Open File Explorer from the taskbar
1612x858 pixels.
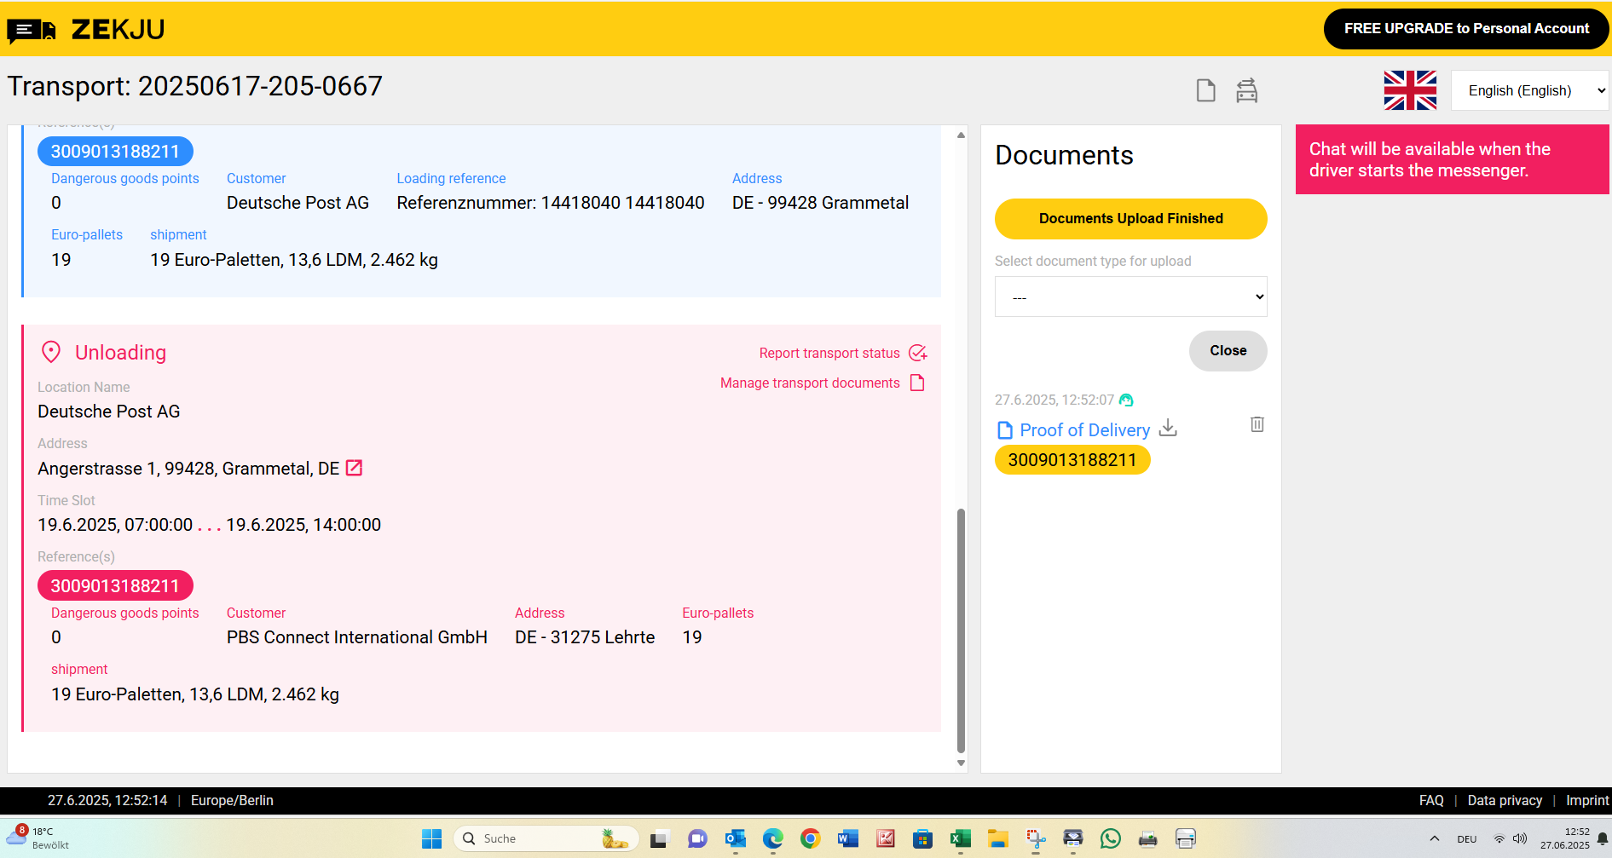pos(998,839)
